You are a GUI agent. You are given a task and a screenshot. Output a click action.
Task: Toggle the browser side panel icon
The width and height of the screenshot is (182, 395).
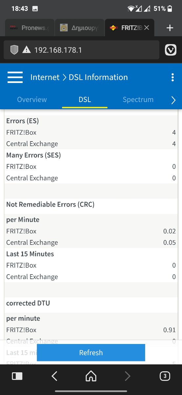[x=17, y=376]
